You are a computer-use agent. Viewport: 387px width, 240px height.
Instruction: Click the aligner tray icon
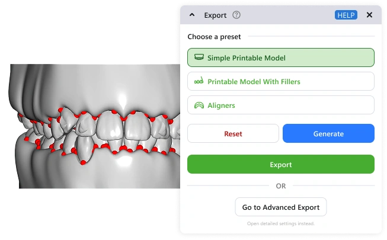tap(199, 105)
